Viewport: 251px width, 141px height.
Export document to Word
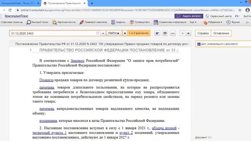pos(157,33)
